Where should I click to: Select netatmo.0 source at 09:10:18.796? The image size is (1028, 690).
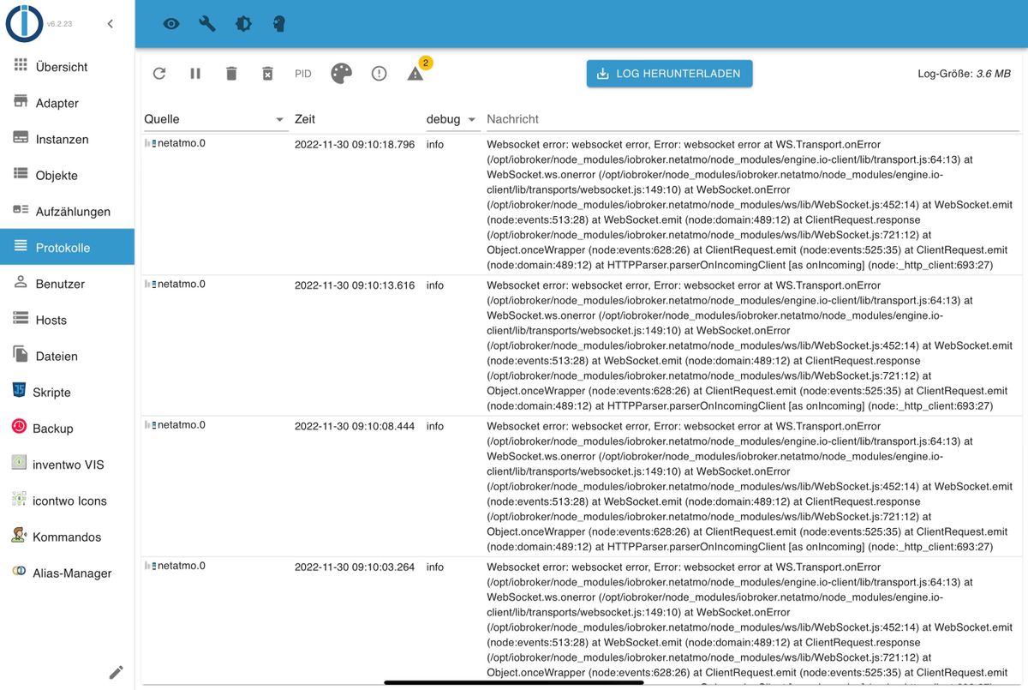[182, 143]
